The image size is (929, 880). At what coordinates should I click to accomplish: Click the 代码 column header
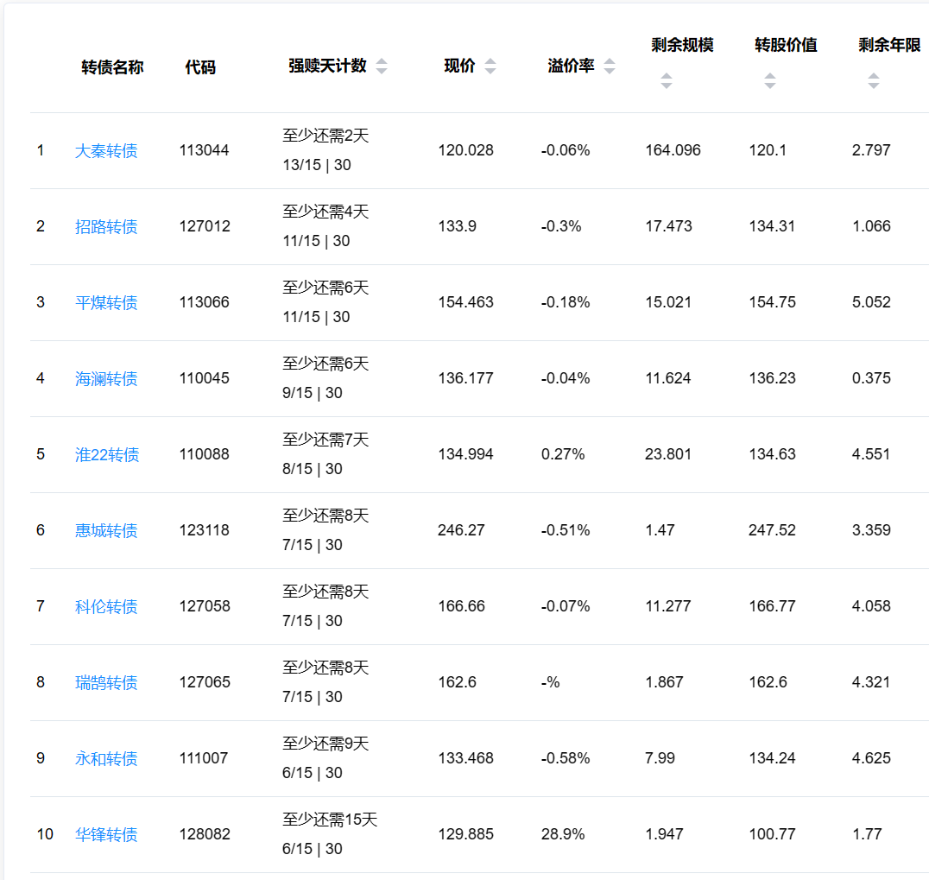tap(200, 67)
